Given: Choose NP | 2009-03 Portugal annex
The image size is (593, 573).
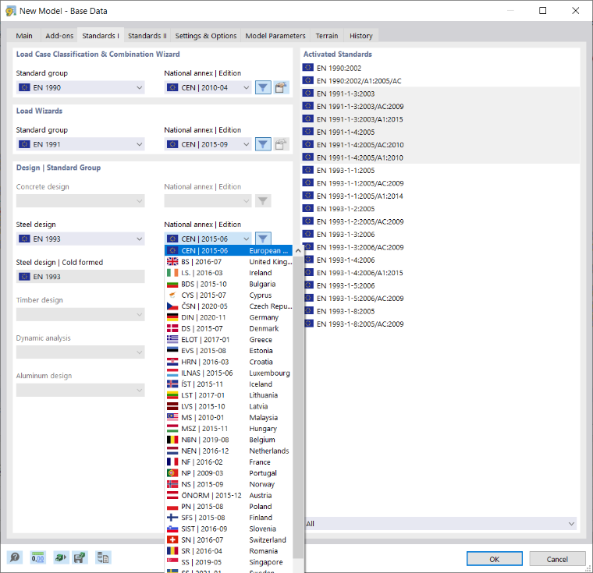Looking at the screenshot, I should coord(229,473).
